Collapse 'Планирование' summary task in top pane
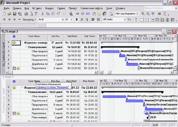The width and height of the screenshot is (178, 127). point(26,47)
